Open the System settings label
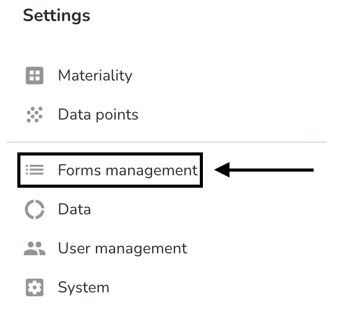Viewport: 339px width, 311px height. pyautogui.click(x=84, y=287)
